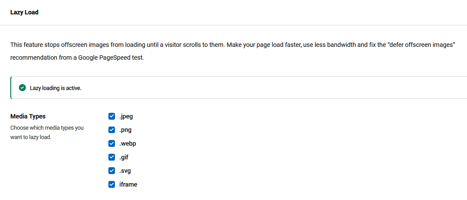Uncheck the .jpeg media type checkbox
This screenshot has width=467, height=200.
click(112, 116)
